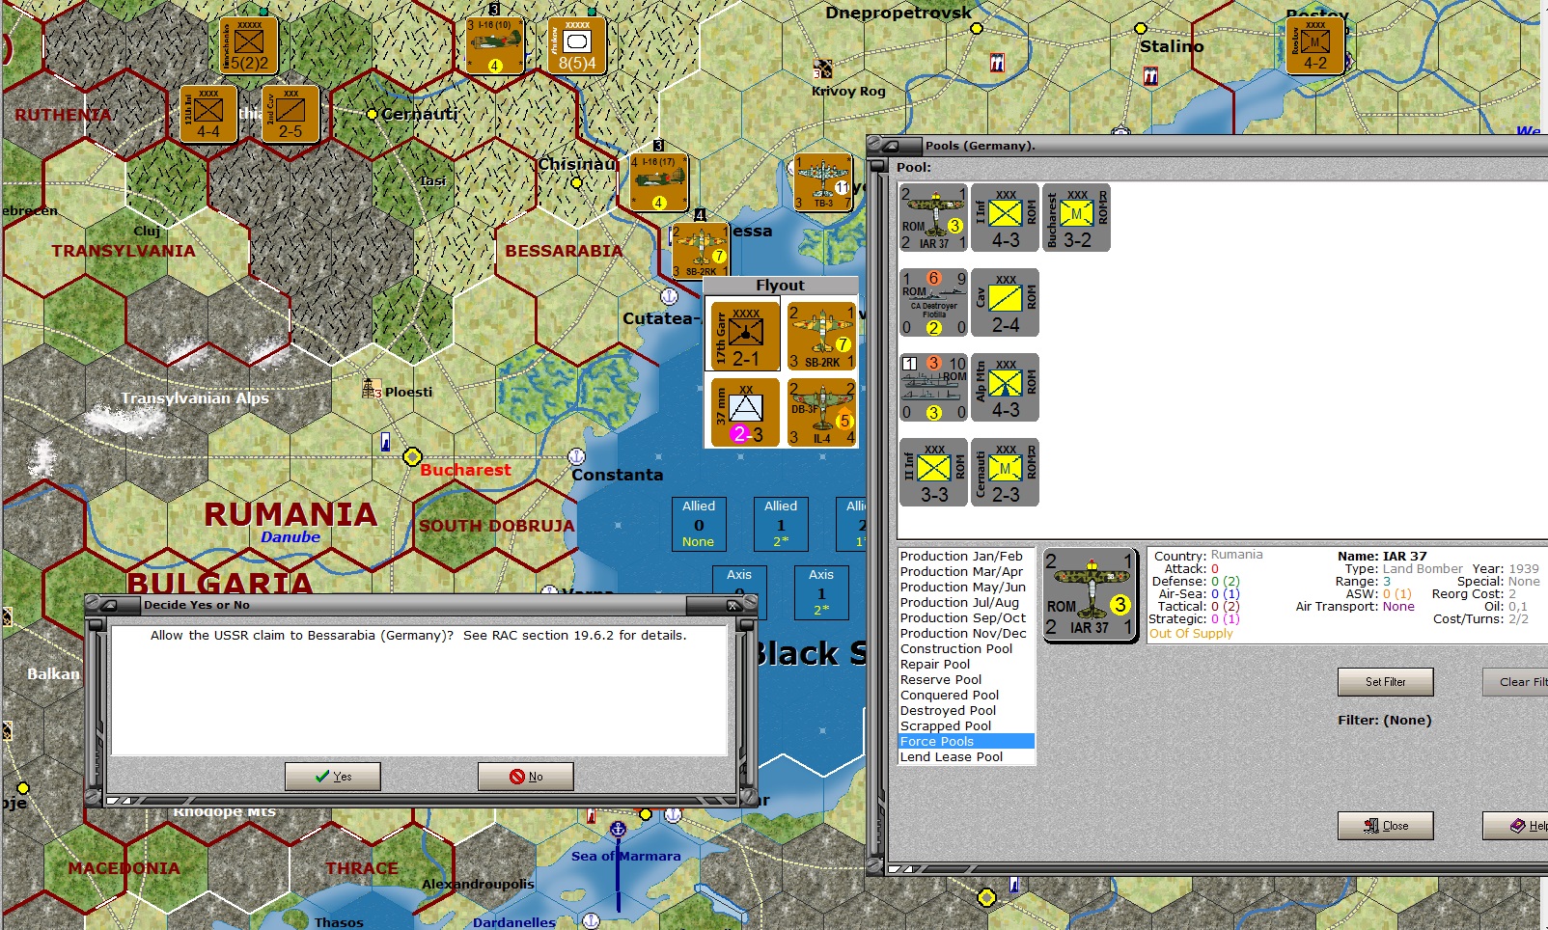Click the Decide Yes or No title bar

[x=420, y=605]
